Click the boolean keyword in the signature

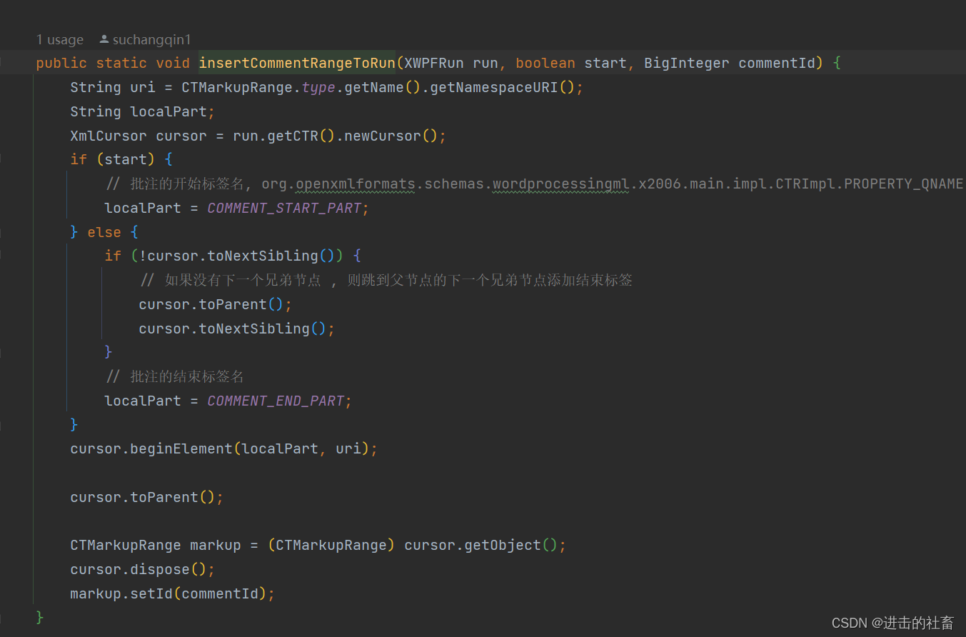tap(545, 63)
